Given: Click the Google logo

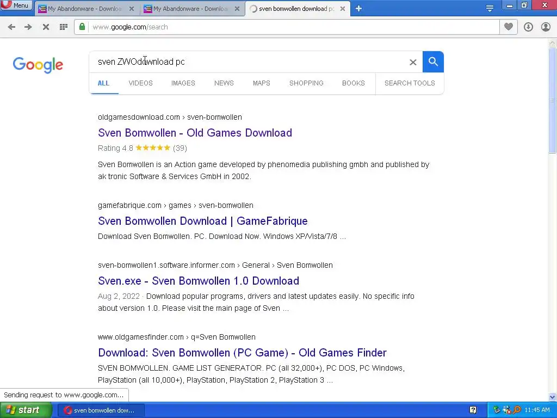Looking at the screenshot, I should coord(38,65).
